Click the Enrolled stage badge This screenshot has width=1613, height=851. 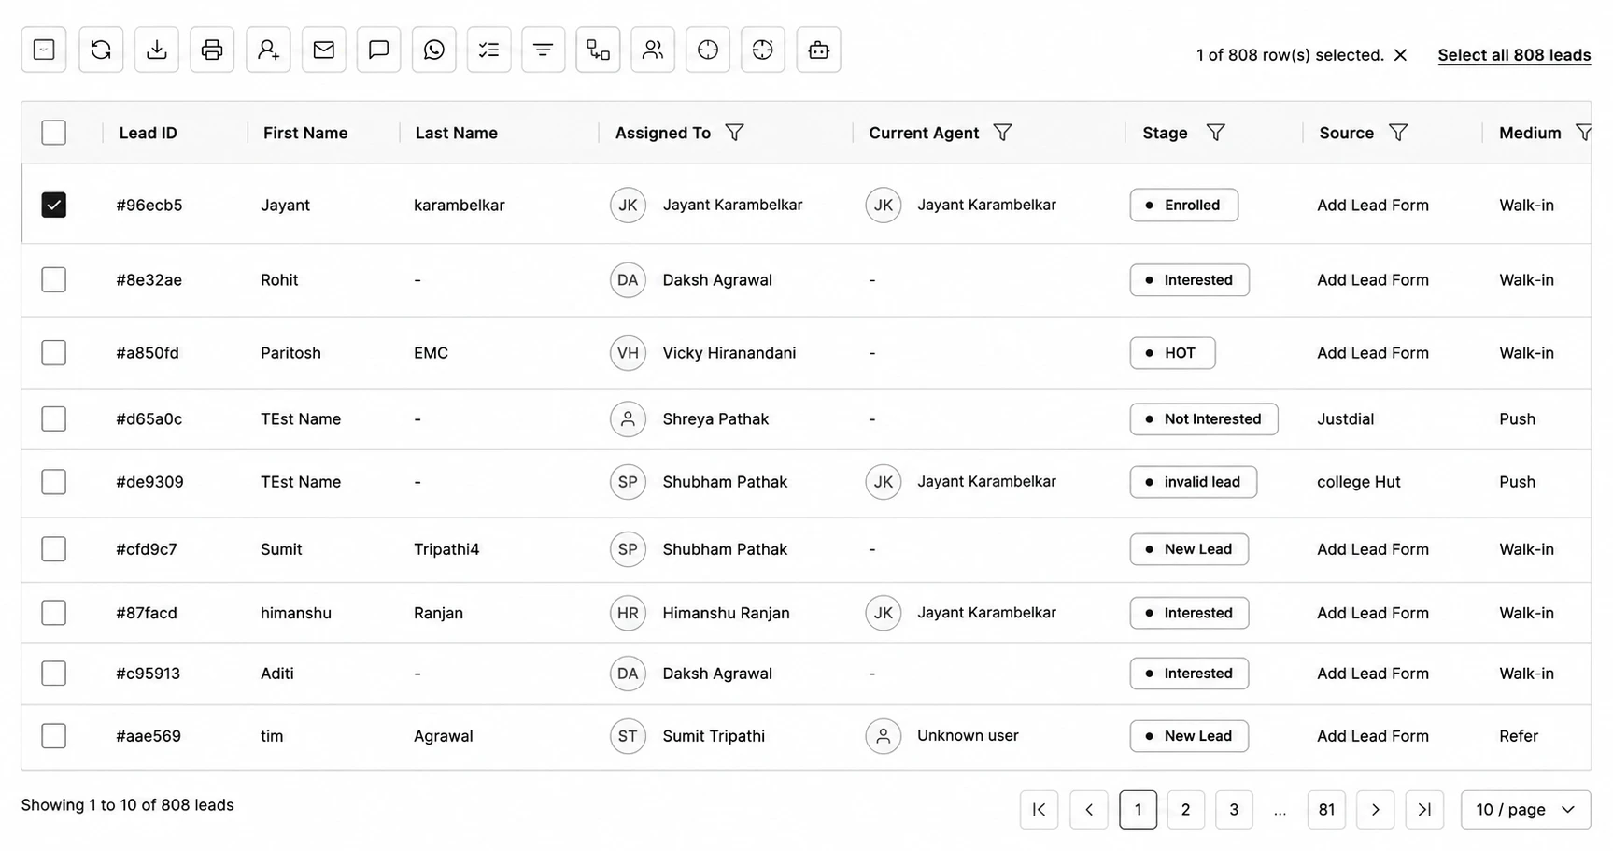pos(1183,205)
